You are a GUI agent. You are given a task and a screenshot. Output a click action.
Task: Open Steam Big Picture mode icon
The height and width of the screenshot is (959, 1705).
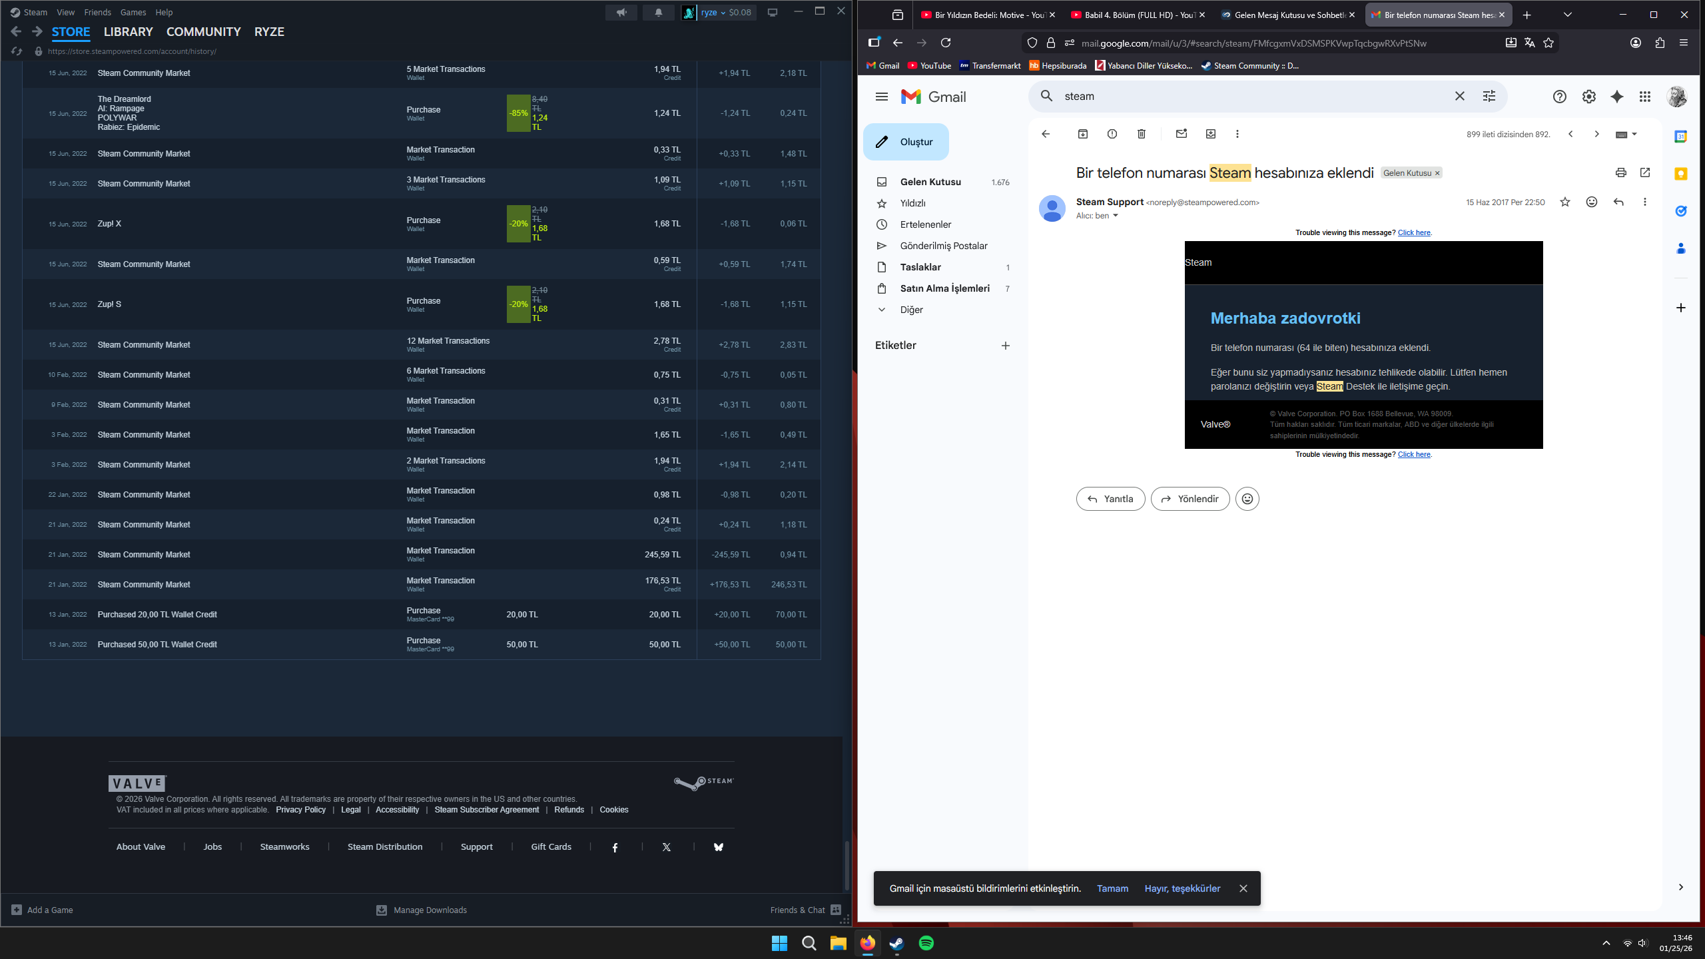pos(773,13)
